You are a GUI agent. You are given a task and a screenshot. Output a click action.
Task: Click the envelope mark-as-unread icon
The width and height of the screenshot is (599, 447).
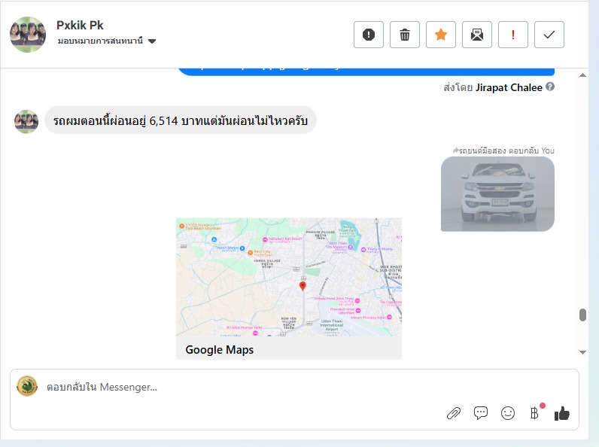point(477,35)
